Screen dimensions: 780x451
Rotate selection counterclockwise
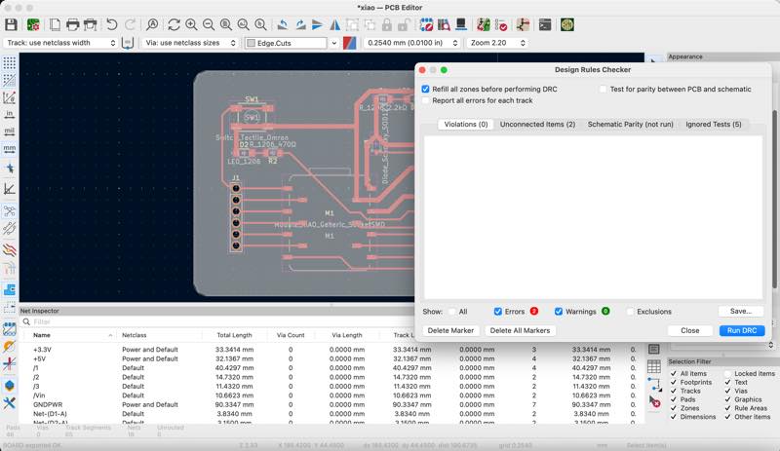(283, 24)
